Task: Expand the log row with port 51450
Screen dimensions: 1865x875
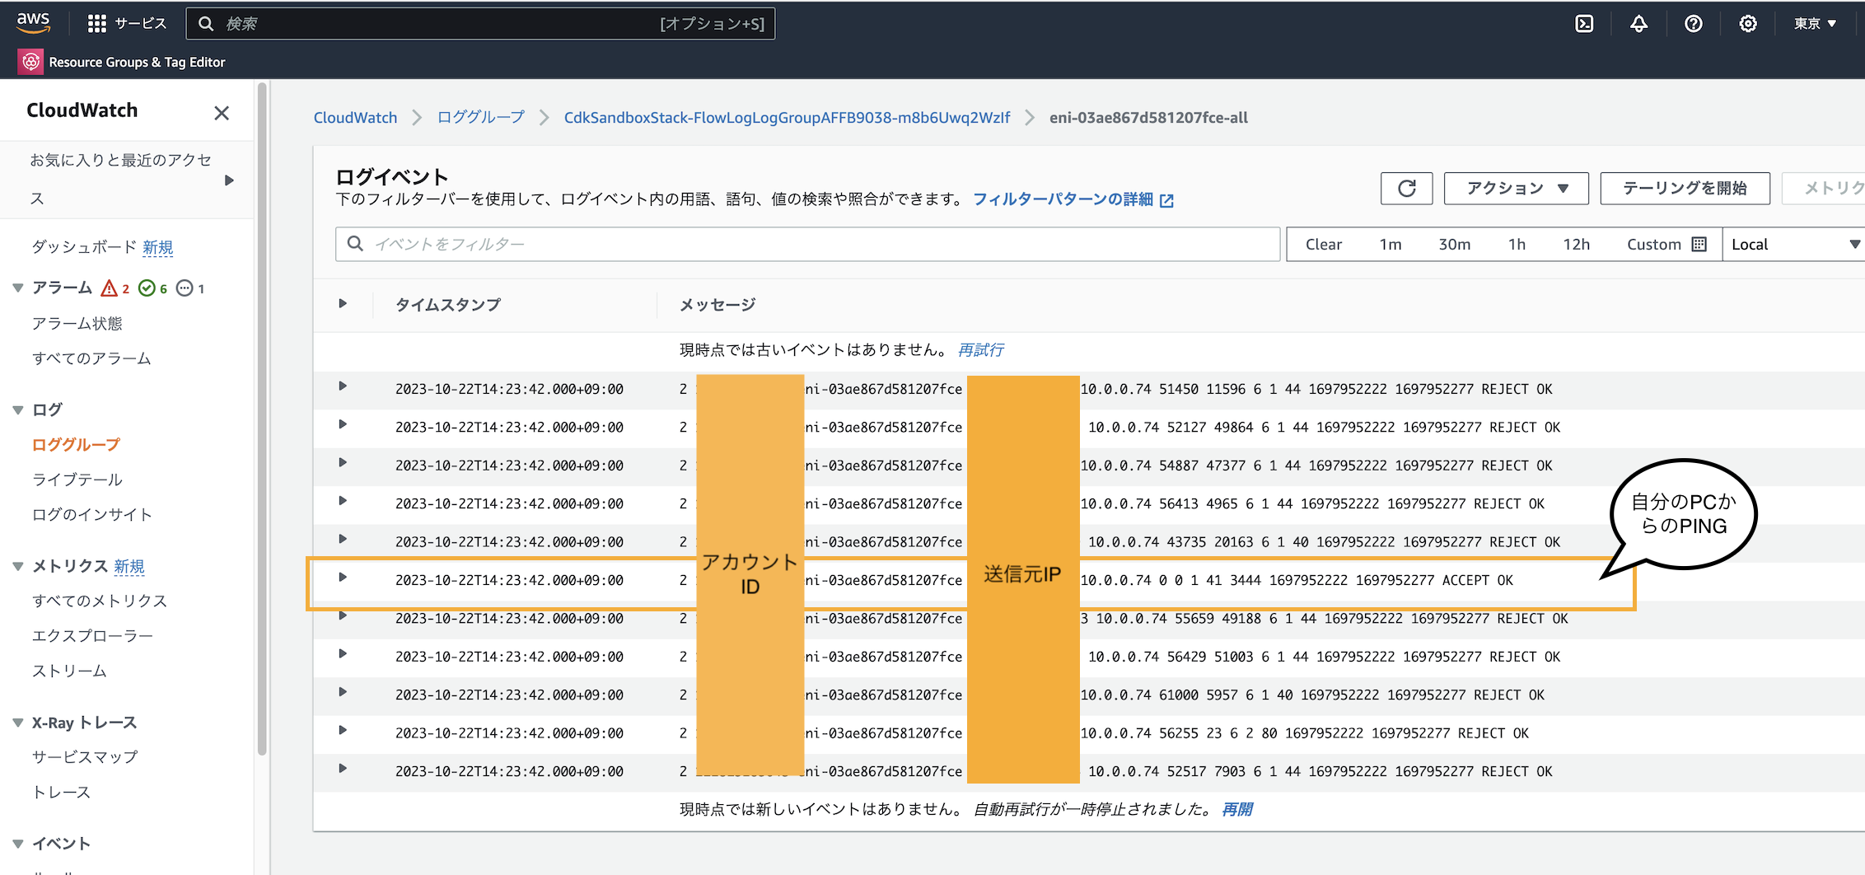Action: coord(343,386)
